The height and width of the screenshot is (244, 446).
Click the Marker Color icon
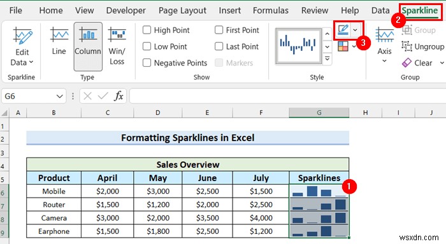tap(343, 46)
